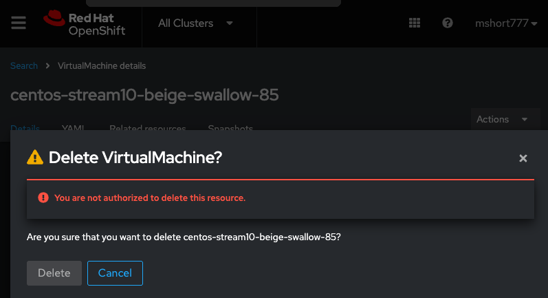
Task: Go to Search via breadcrumb link
Action: coord(24,66)
